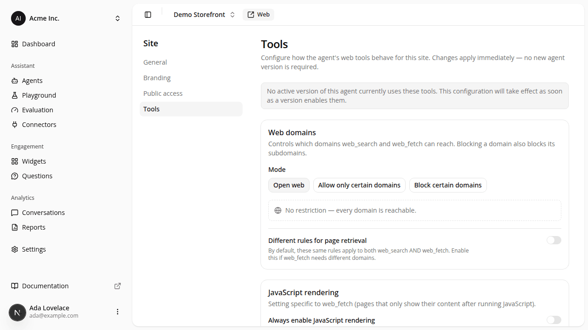The image size is (588, 330).
Task: Click the Conversations chat icon
Action: pos(15,213)
